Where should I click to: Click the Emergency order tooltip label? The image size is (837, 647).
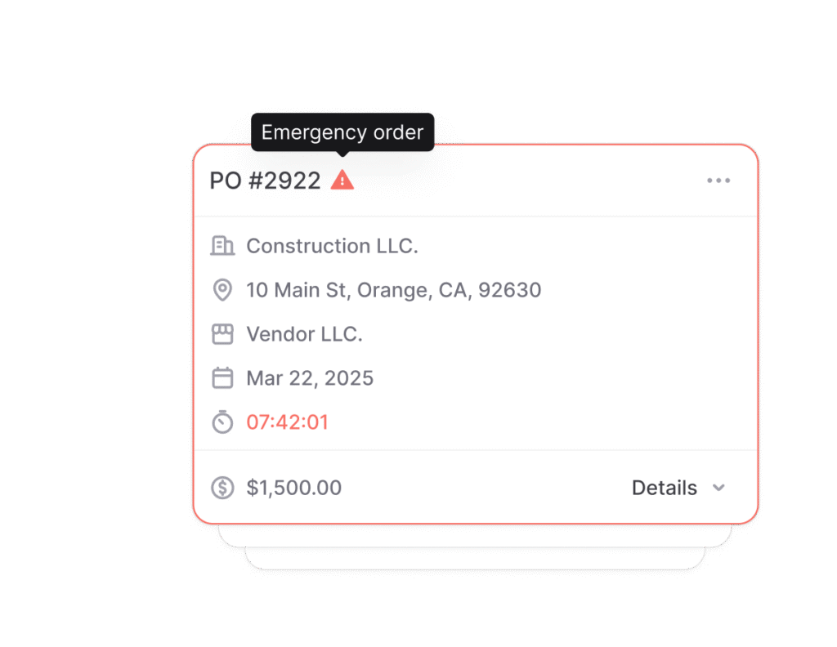click(342, 132)
